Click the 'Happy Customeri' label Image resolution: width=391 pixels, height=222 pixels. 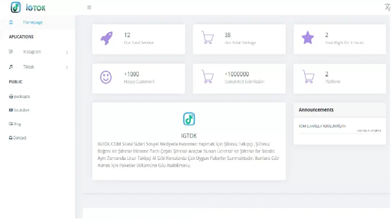pos(139,81)
